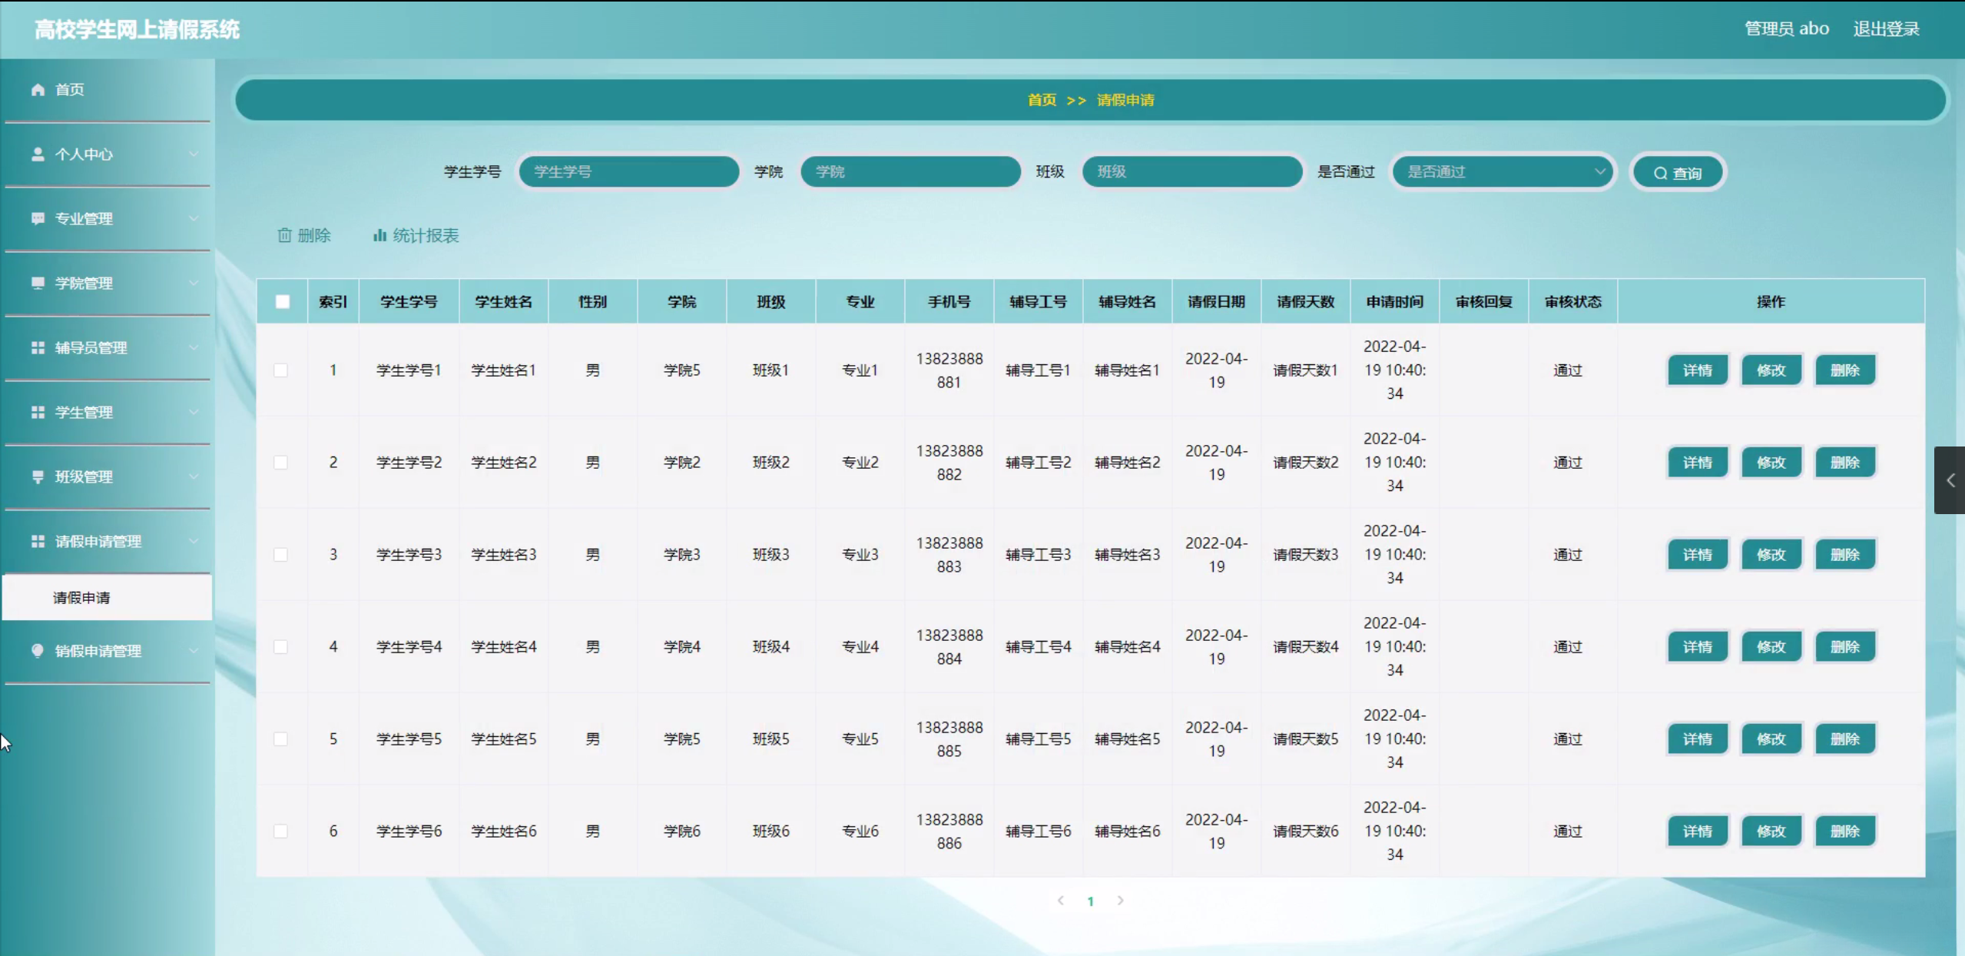
Task: Click the grid icon beside 辅导员管理
Action: click(x=38, y=348)
